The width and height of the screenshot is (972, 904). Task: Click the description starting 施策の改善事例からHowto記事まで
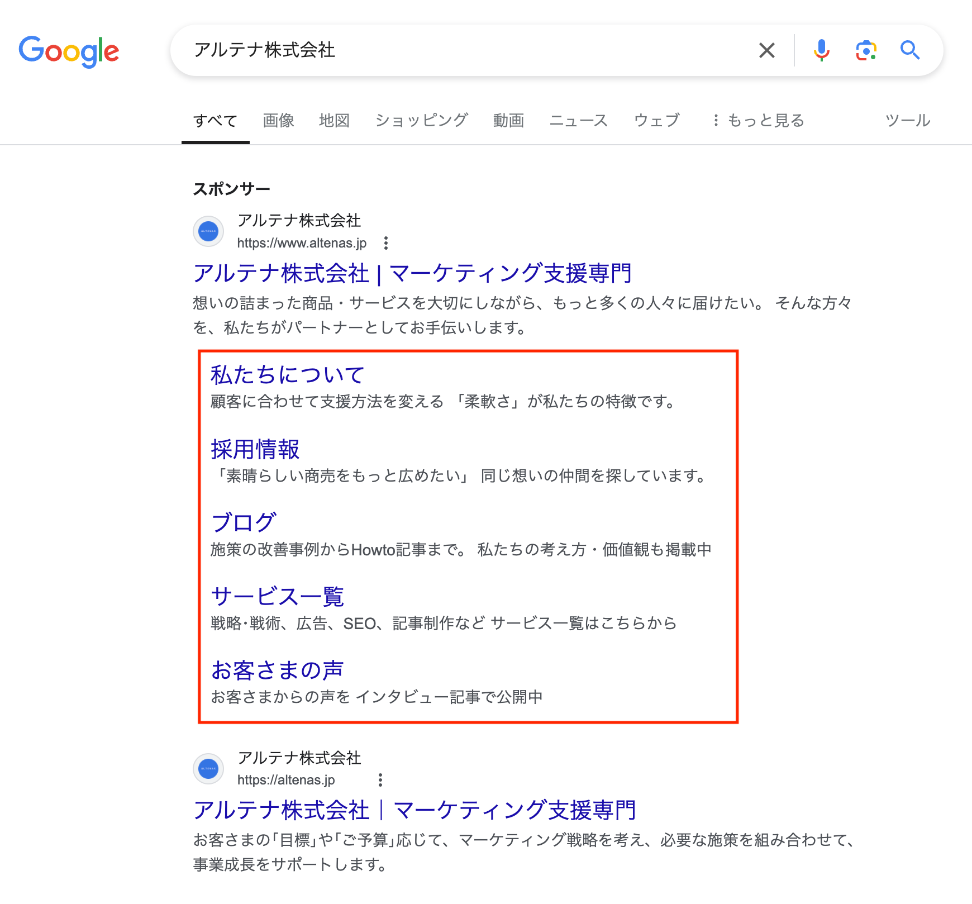pyautogui.click(x=461, y=550)
